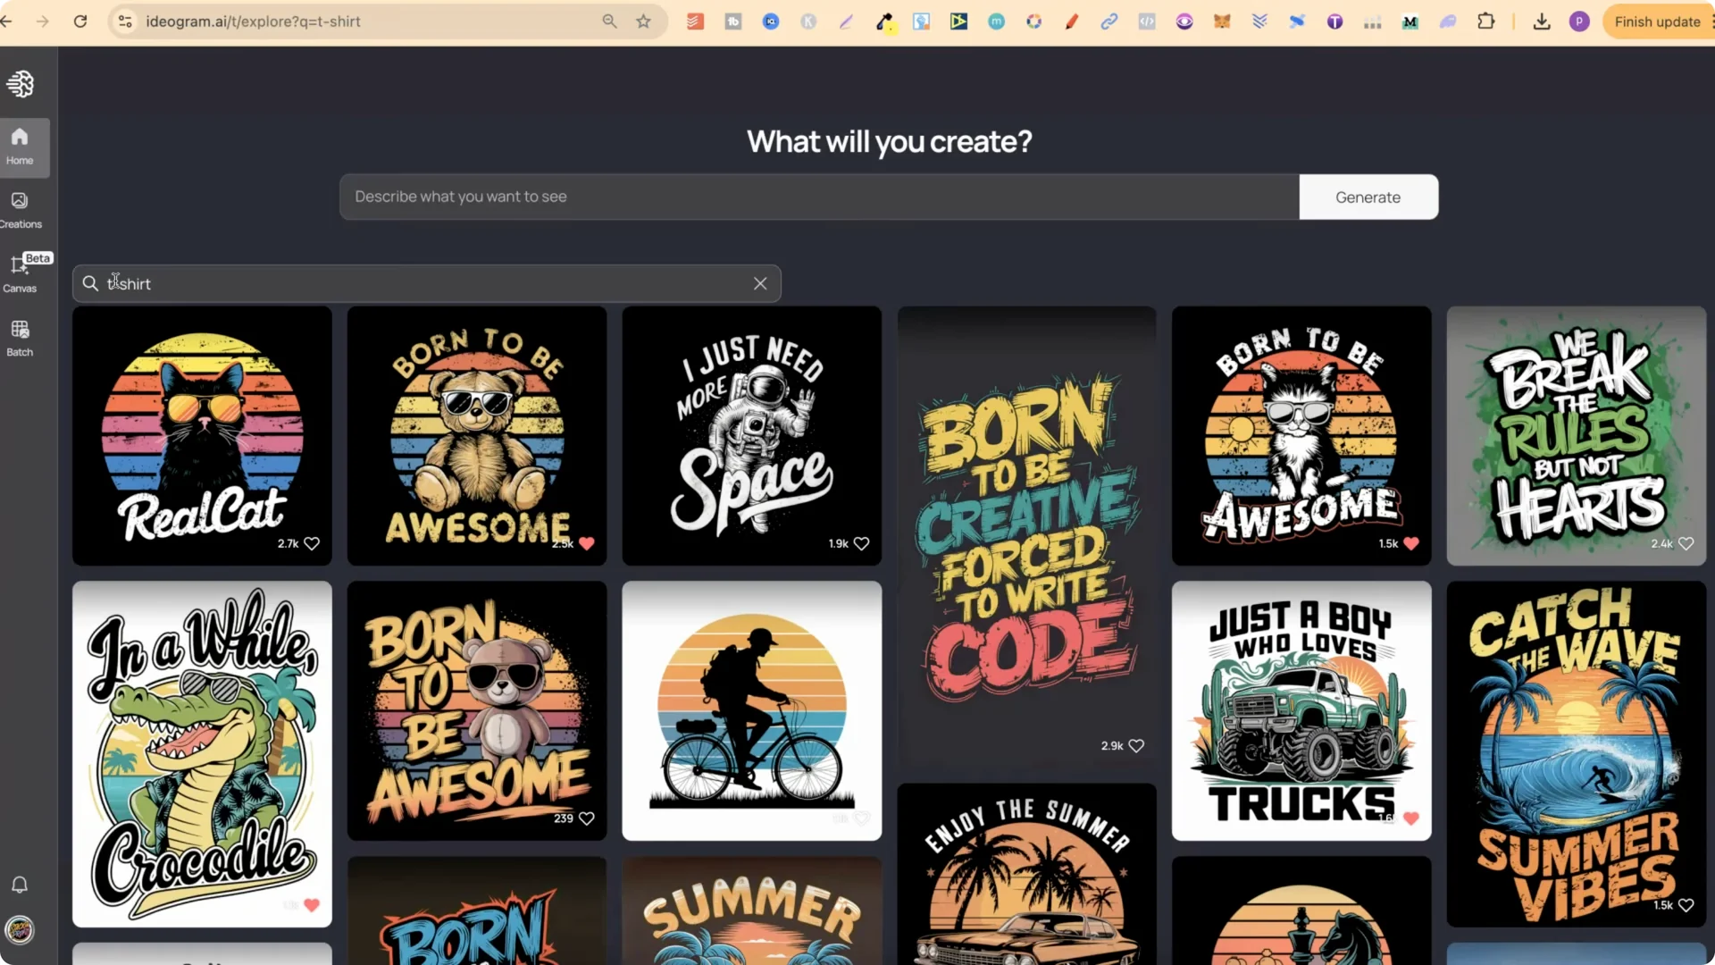Like the 'Catch the Wave Summer Vibes' design
Image resolution: width=1715 pixels, height=965 pixels.
point(1686,904)
